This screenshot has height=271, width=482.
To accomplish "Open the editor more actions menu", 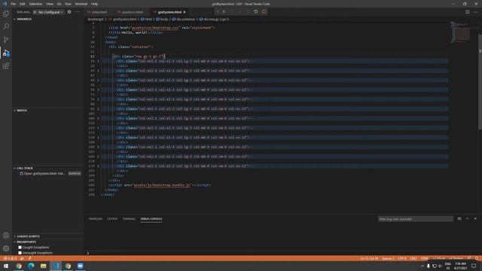I will [475, 12].
